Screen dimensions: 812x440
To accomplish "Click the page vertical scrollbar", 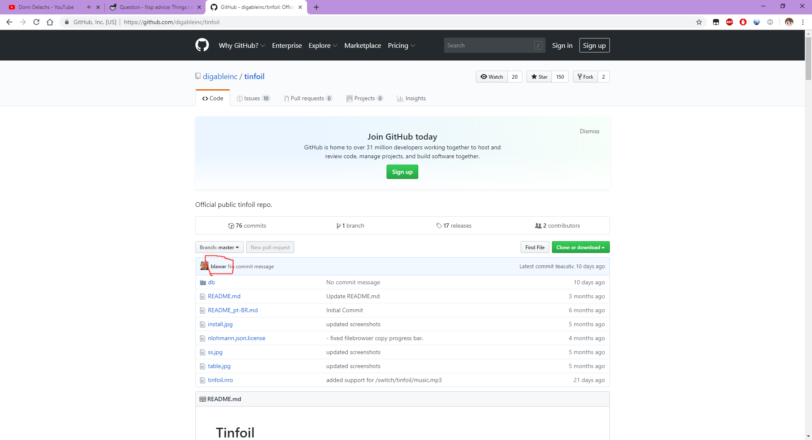I will pyautogui.click(x=808, y=58).
